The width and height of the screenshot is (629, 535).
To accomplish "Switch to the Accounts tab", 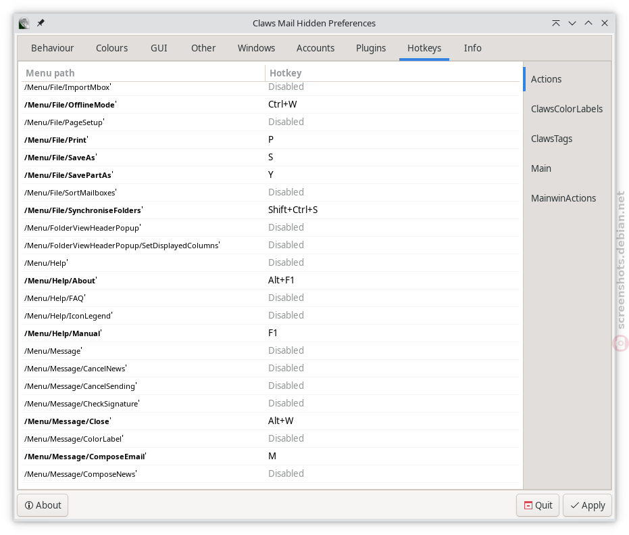I will [316, 48].
